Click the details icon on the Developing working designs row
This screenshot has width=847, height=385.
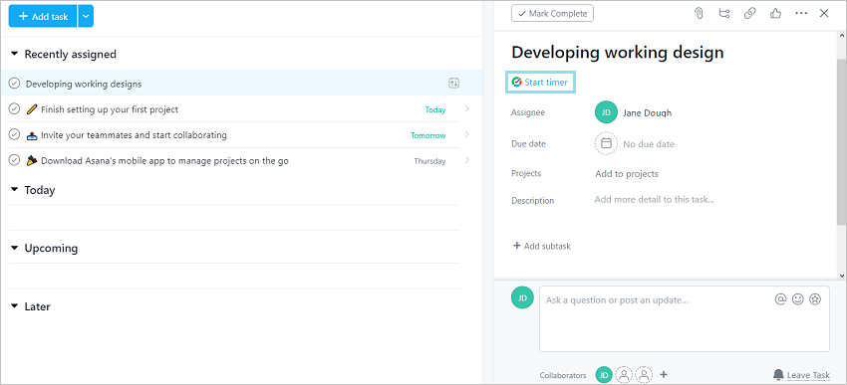[453, 83]
